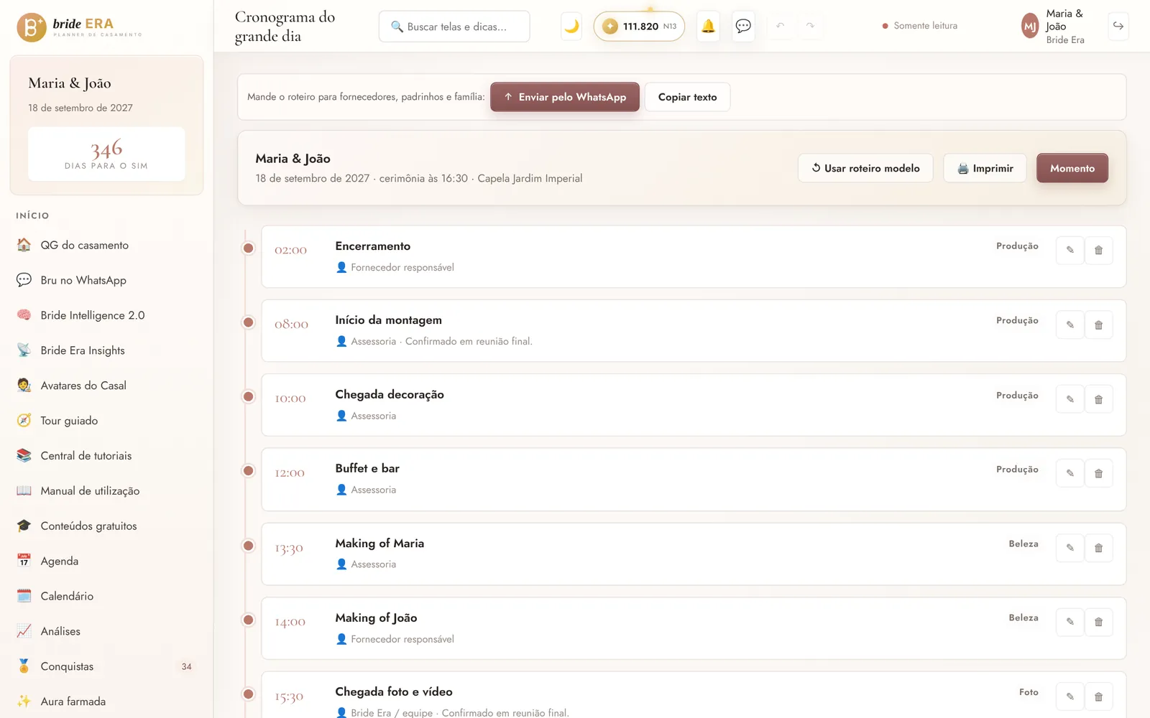
Task: Open the chat bubble icon
Action: [x=743, y=27]
